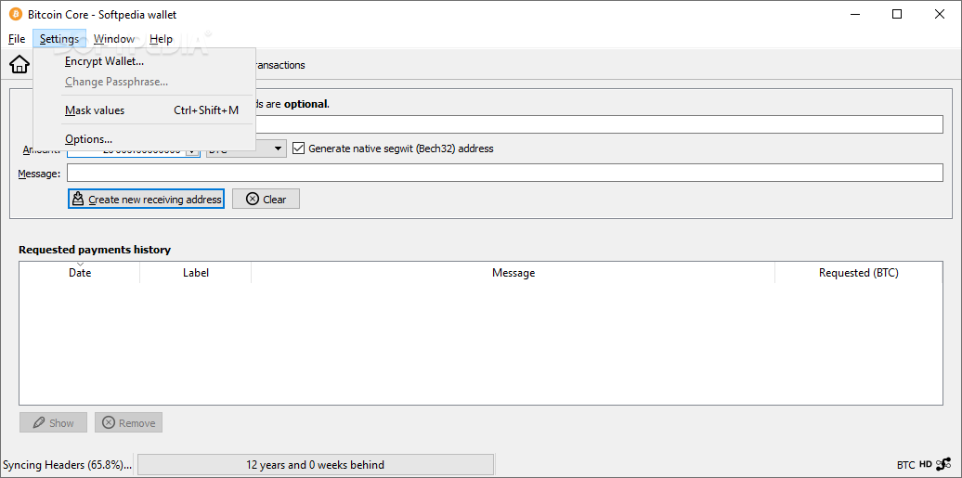Open Options... from Settings menu
The height and width of the screenshot is (478, 962).
144,139
